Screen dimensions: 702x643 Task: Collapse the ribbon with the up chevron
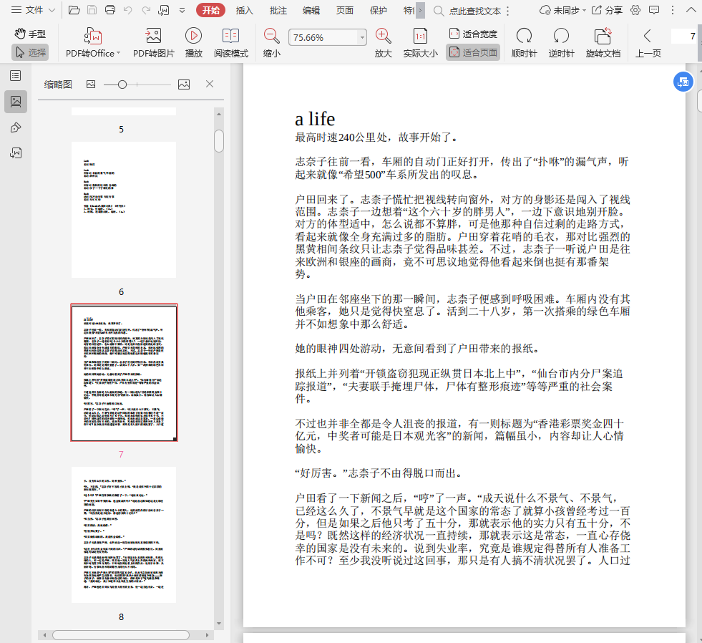pos(691,10)
